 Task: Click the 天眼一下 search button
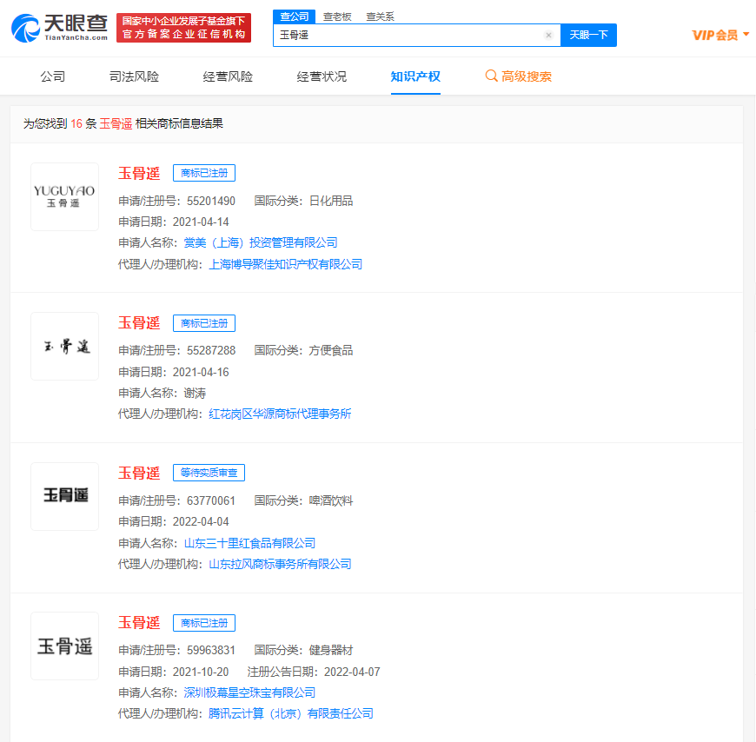(588, 36)
